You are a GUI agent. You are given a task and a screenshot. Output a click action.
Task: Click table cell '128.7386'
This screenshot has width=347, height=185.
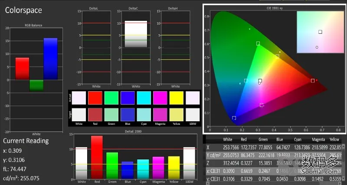pos(301,147)
